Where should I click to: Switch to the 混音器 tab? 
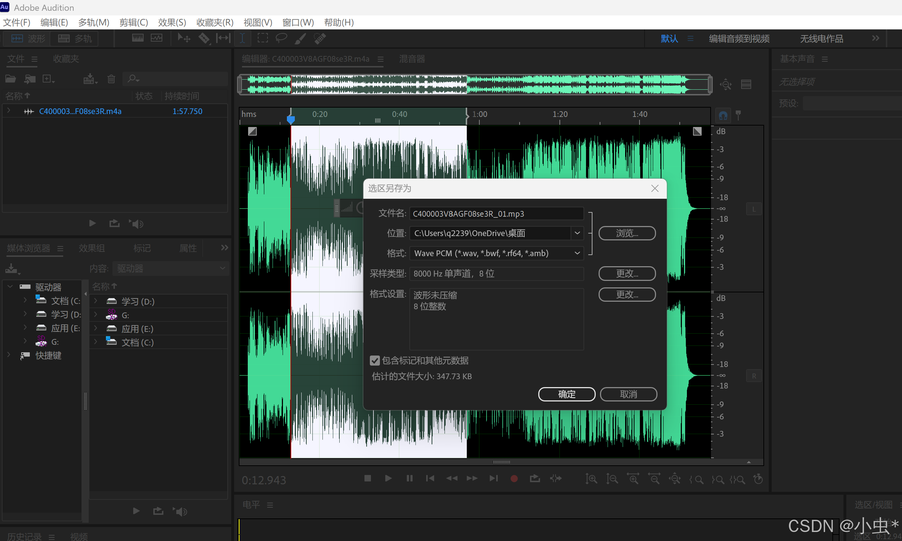[412, 59]
